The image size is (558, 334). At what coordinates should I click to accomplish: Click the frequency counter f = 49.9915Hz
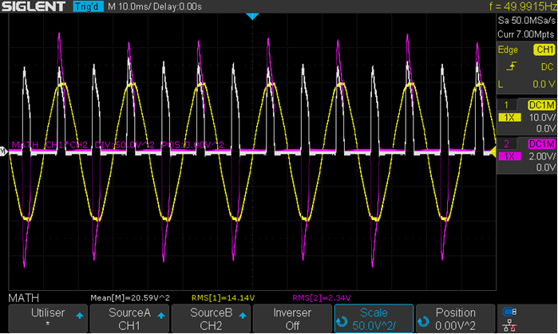pos(523,6)
